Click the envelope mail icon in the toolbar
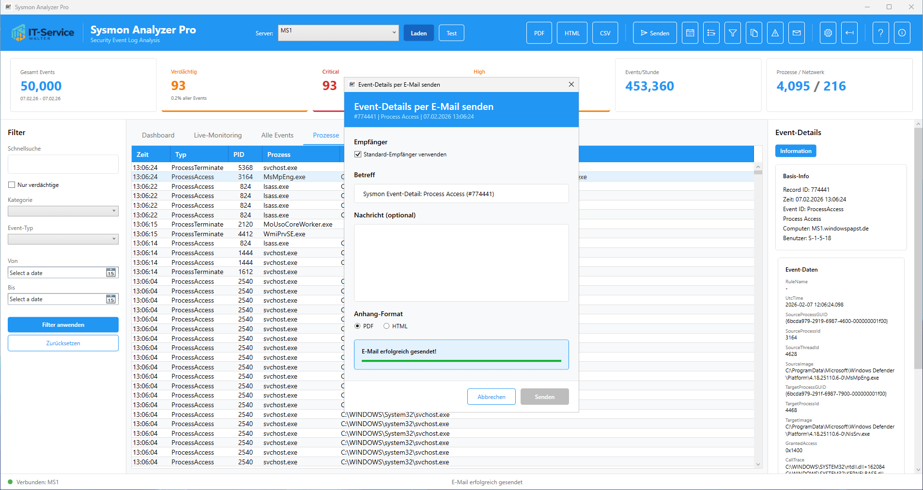This screenshot has width=923, height=490. [796, 33]
